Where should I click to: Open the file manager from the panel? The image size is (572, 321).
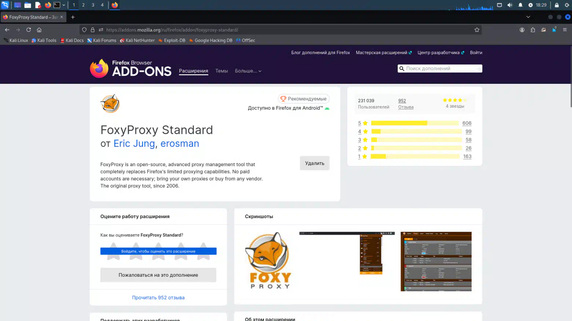pos(27,5)
